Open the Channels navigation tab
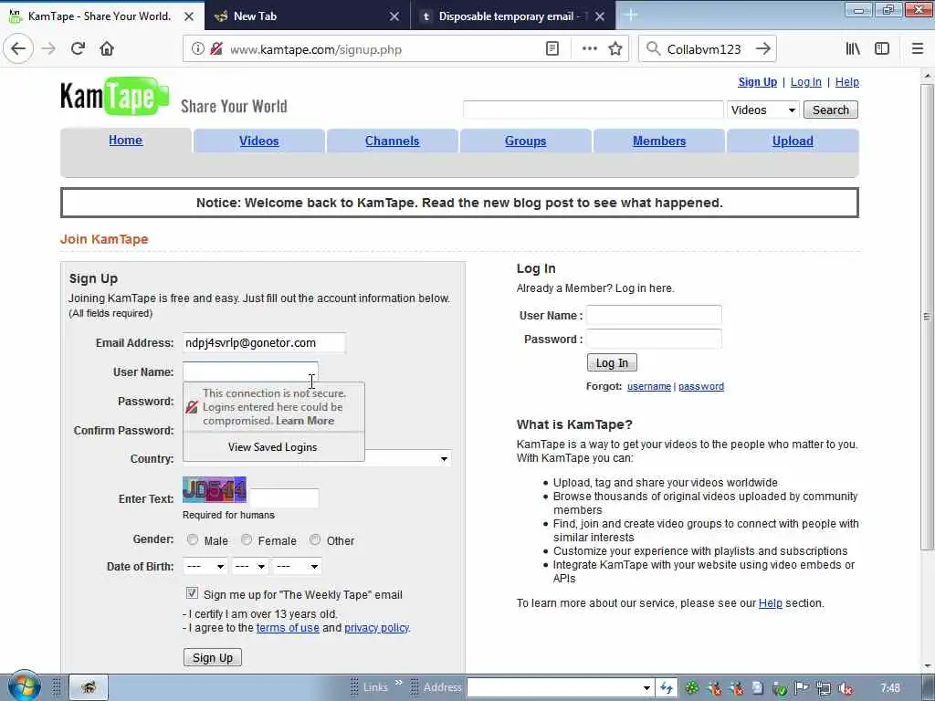 pyautogui.click(x=392, y=141)
